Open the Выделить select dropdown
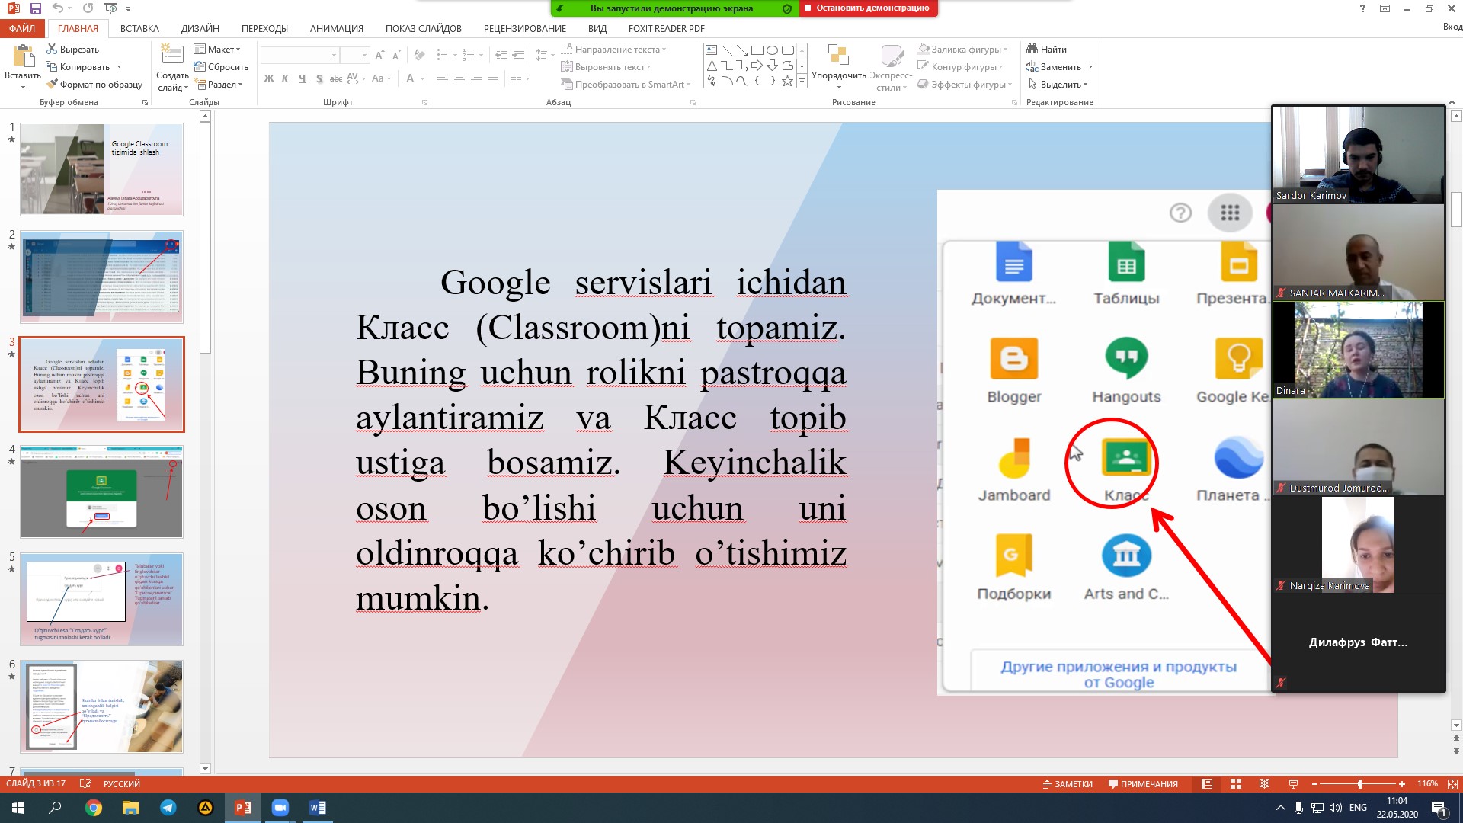1463x823 pixels. click(x=1058, y=85)
